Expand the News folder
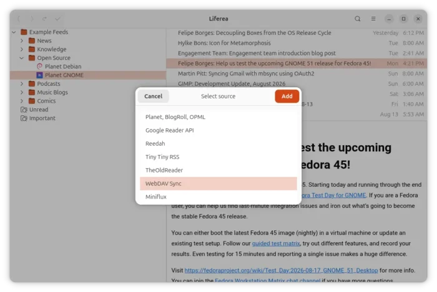This screenshot has width=437, height=292. [22, 40]
